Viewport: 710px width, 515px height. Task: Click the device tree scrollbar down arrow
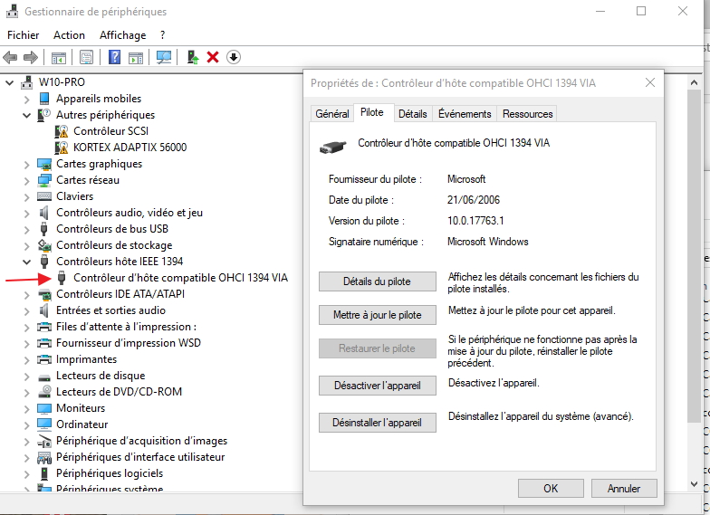tap(694, 484)
